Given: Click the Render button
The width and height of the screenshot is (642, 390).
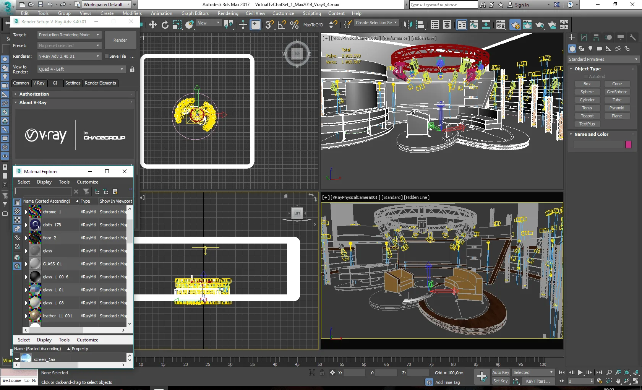Looking at the screenshot, I should [120, 40].
